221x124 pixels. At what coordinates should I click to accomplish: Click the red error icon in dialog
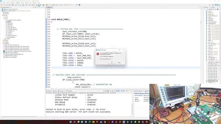point(98,54)
